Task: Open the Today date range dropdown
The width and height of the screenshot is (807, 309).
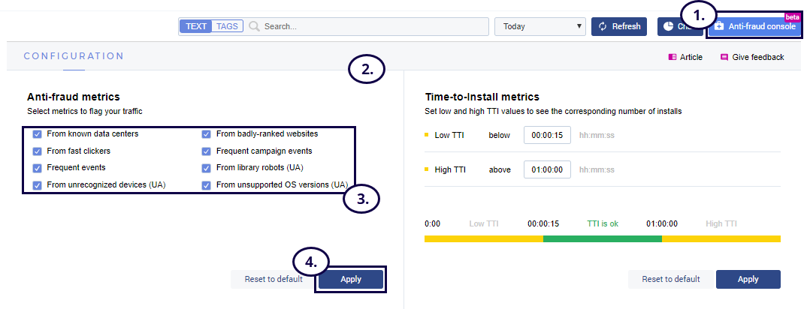Action: [x=540, y=26]
